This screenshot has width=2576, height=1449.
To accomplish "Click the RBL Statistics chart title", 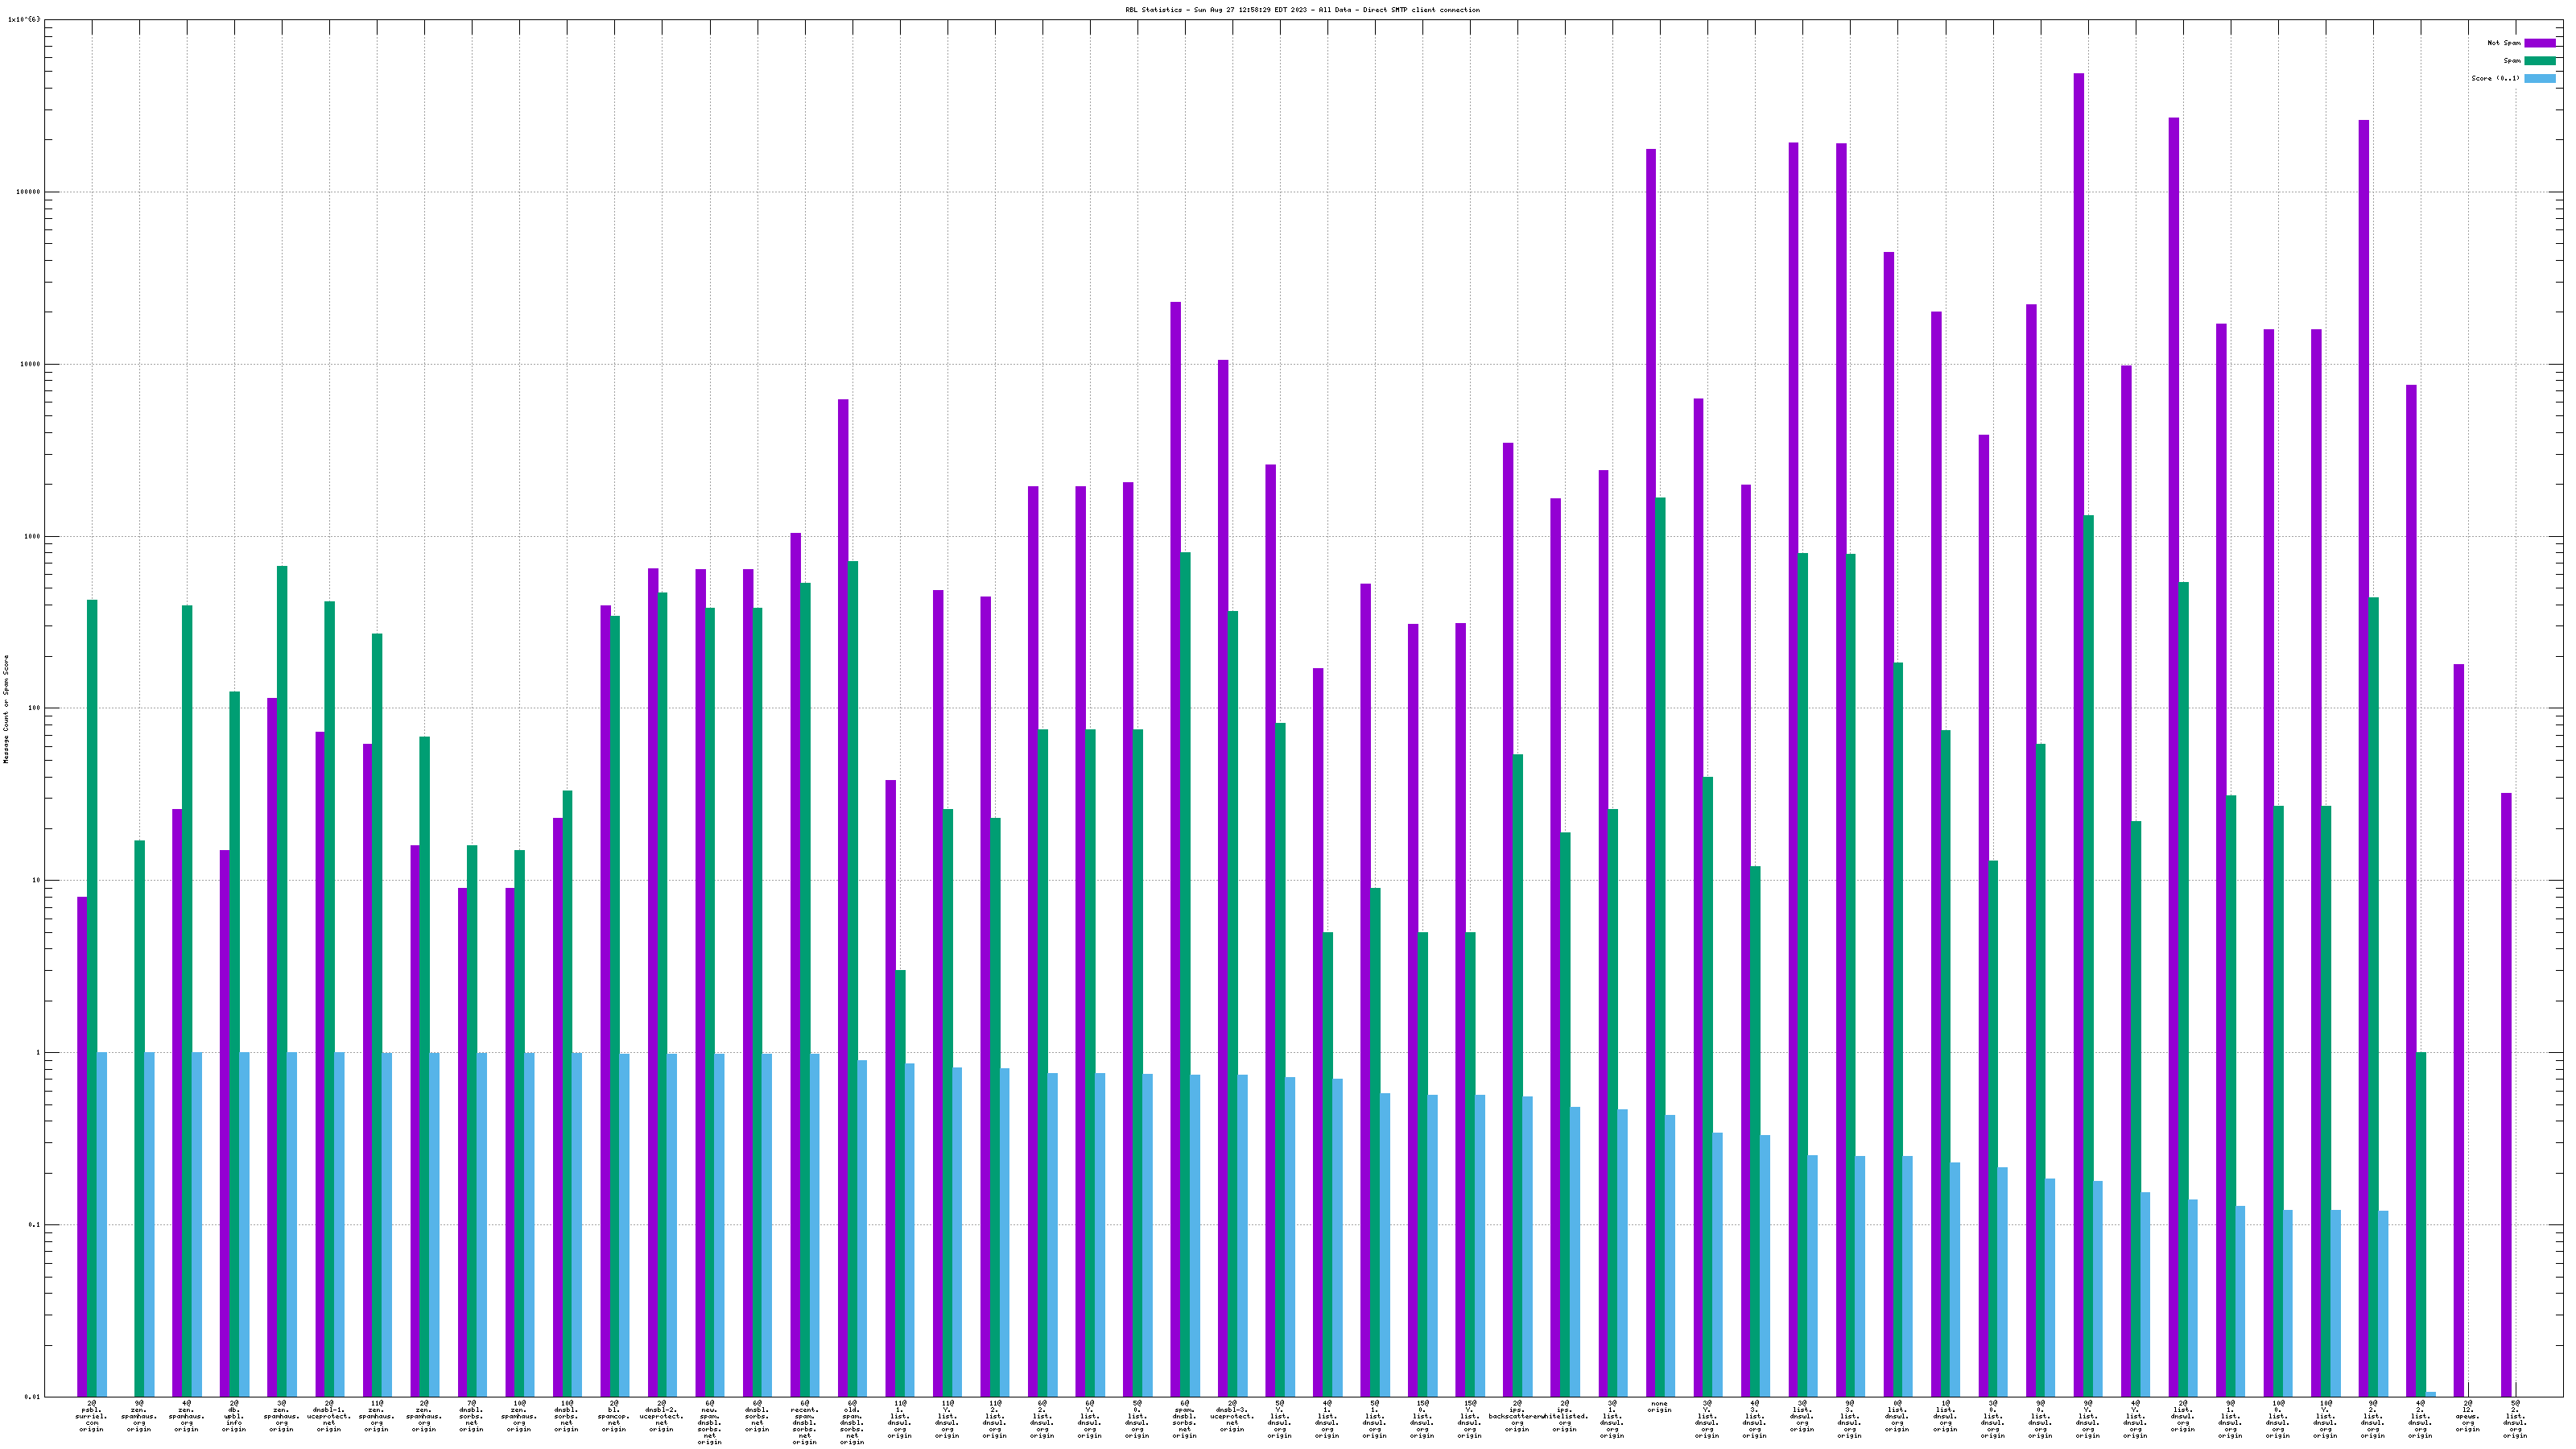I will (1302, 10).
